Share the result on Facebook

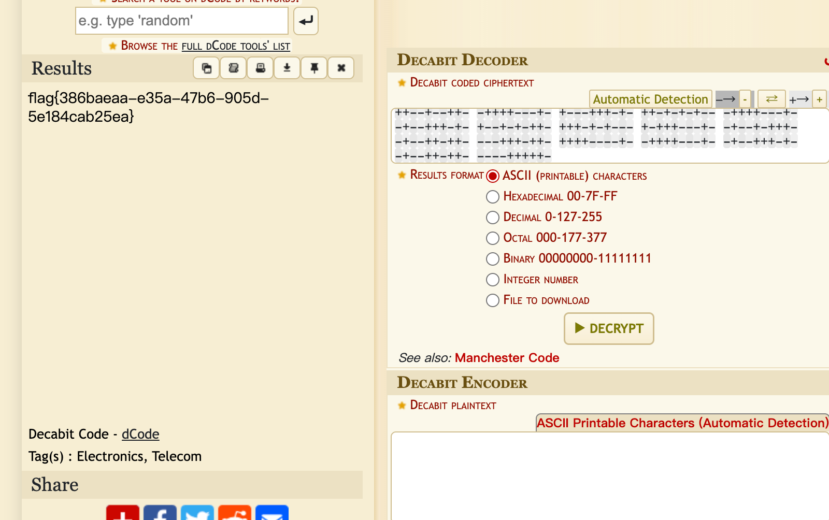point(160,513)
